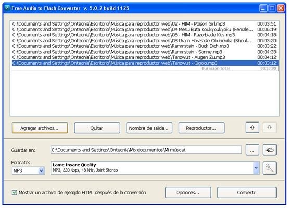The height and width of the screenshot is (208, 289).
Task: Click the application icon in the title bar
Action: click(7, 8)
